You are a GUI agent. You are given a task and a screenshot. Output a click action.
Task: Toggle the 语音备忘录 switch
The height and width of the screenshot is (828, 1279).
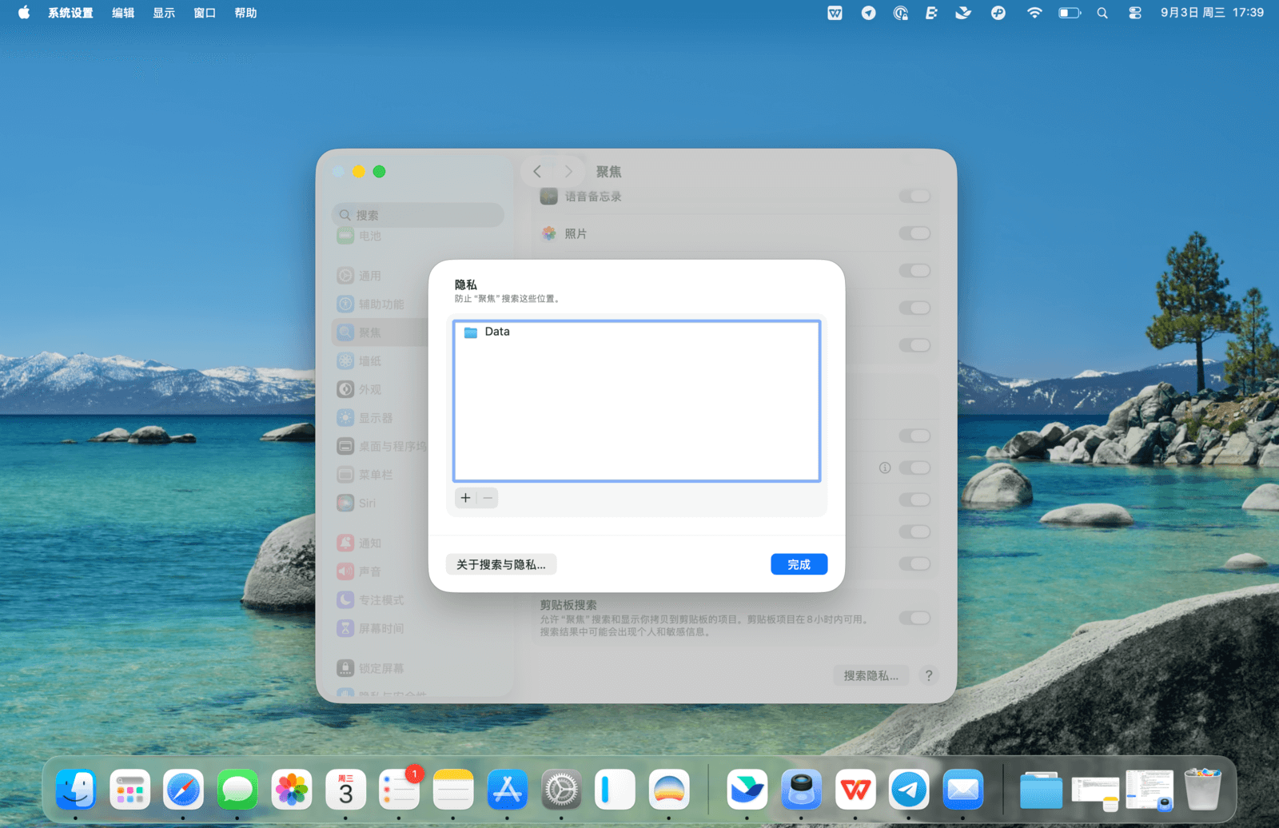[x=914, y=197]
